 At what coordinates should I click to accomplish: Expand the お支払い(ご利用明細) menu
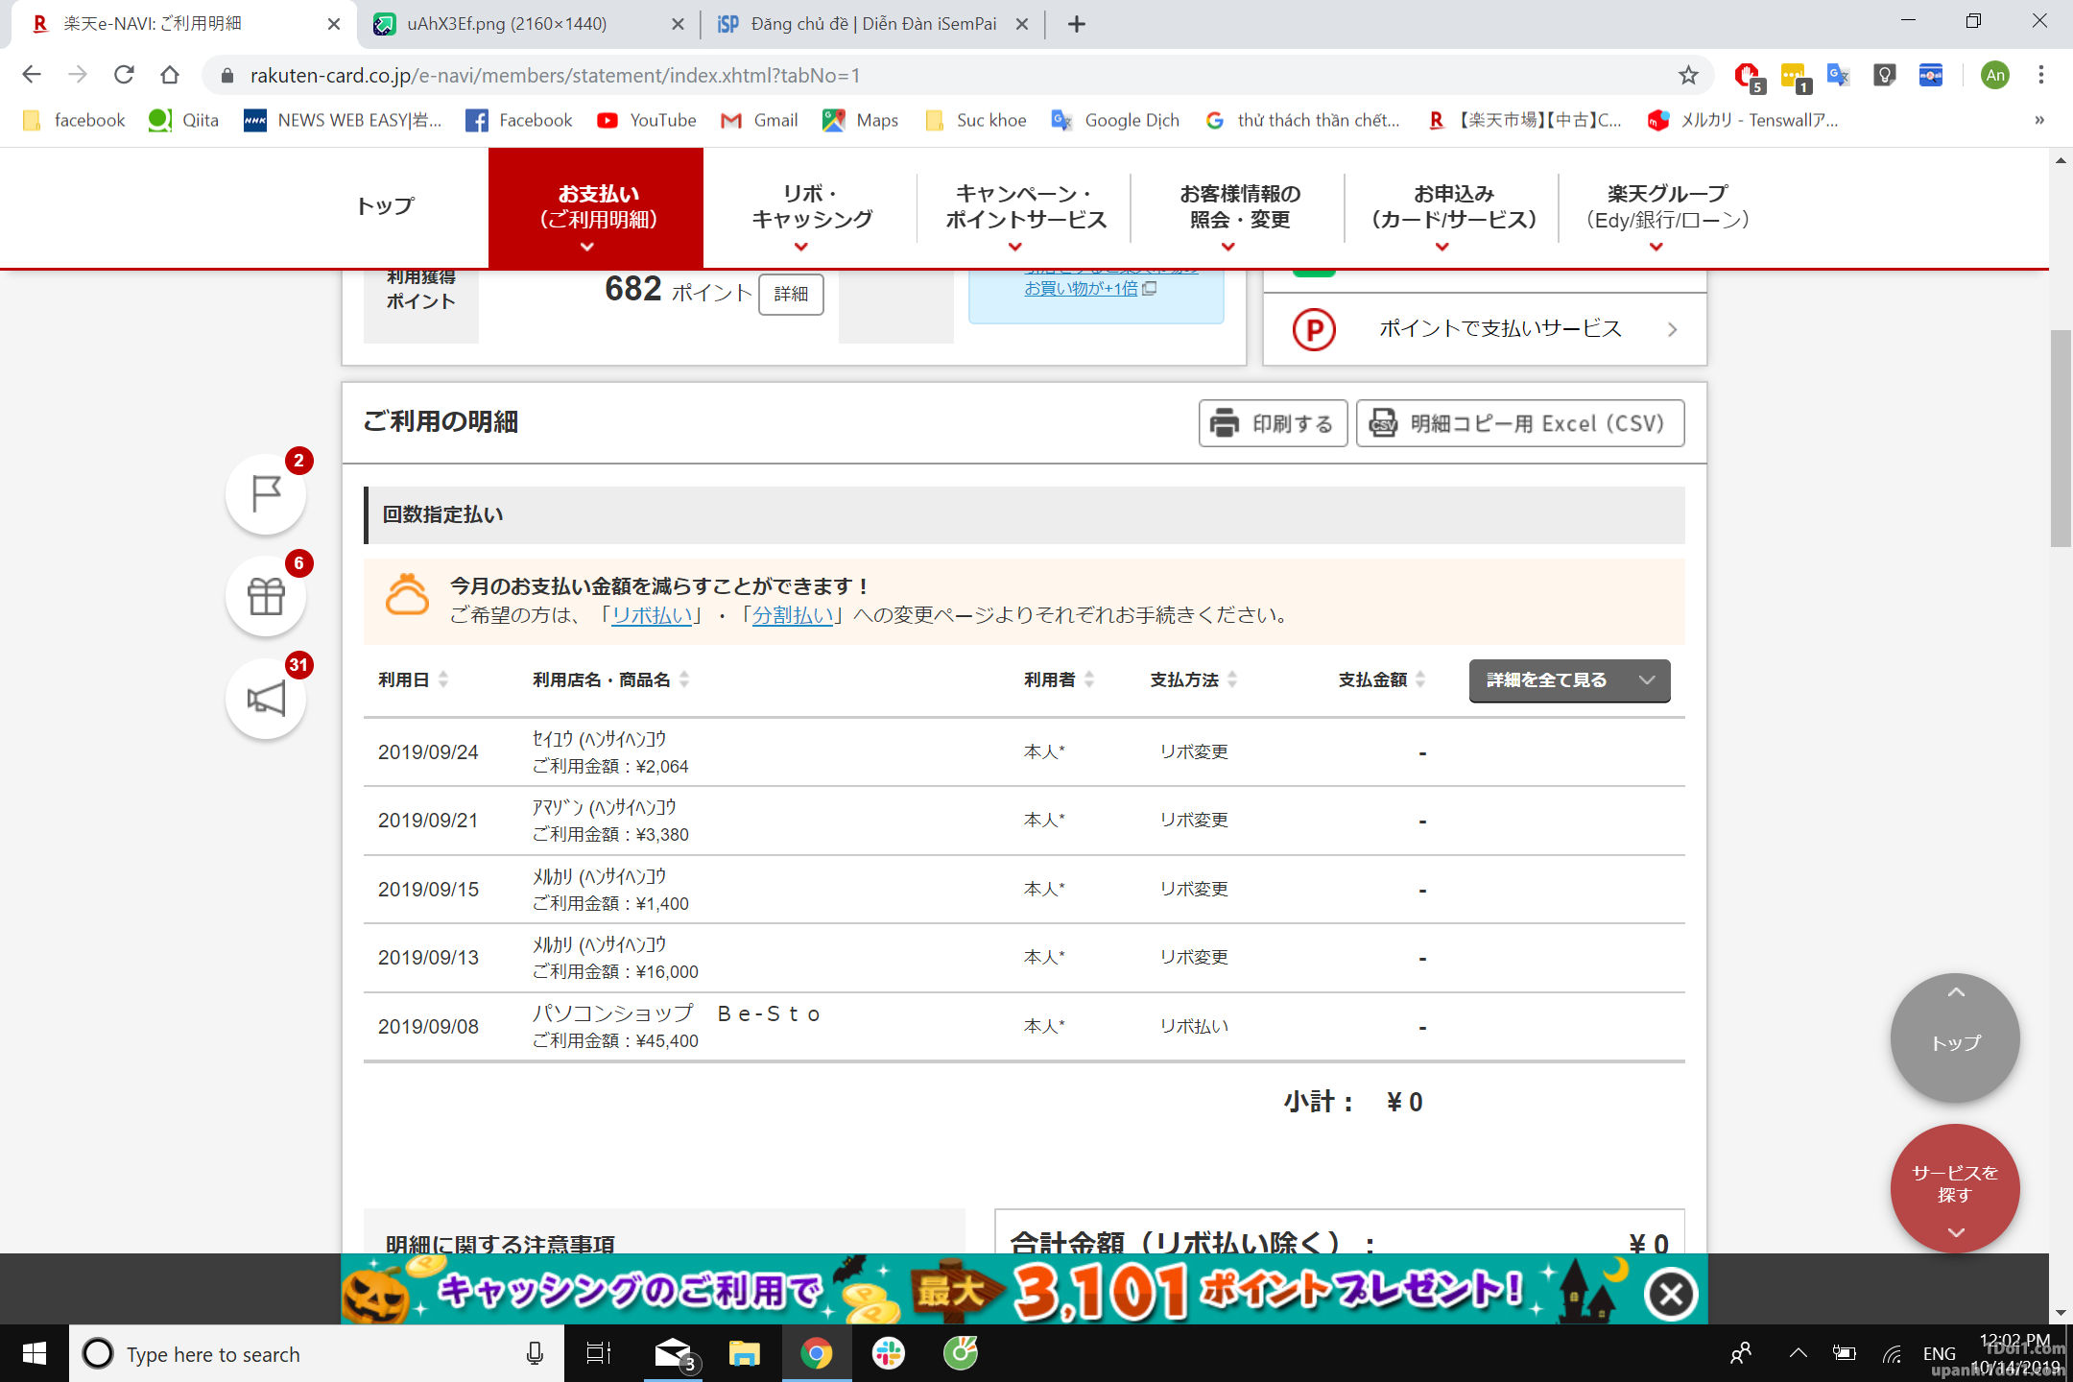pyautogui.click(x=596, y=207)
